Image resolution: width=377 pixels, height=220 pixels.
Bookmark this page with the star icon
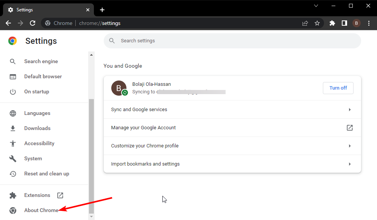coord(317,23)
